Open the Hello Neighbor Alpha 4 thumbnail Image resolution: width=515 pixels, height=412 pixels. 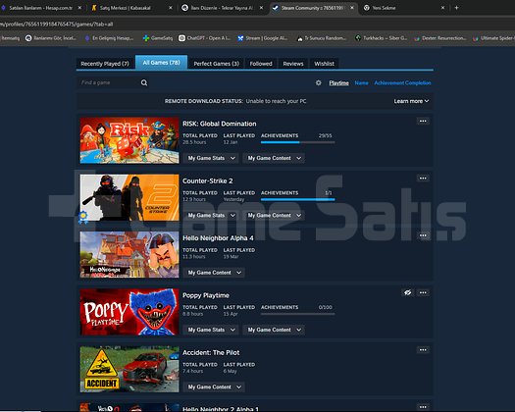tap(129, 255)
